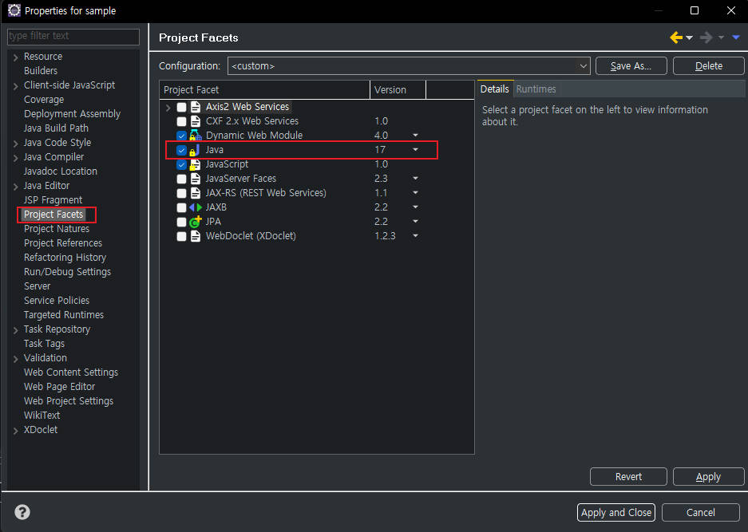Viewport: 748px width, 532px height.
Task: Open the back history dropdown arrow
Action: pos(689,37)
